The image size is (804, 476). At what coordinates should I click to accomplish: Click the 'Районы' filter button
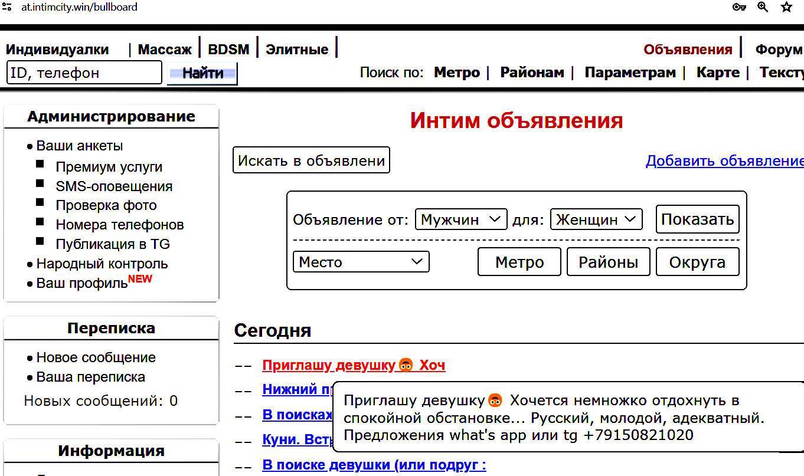608,262
